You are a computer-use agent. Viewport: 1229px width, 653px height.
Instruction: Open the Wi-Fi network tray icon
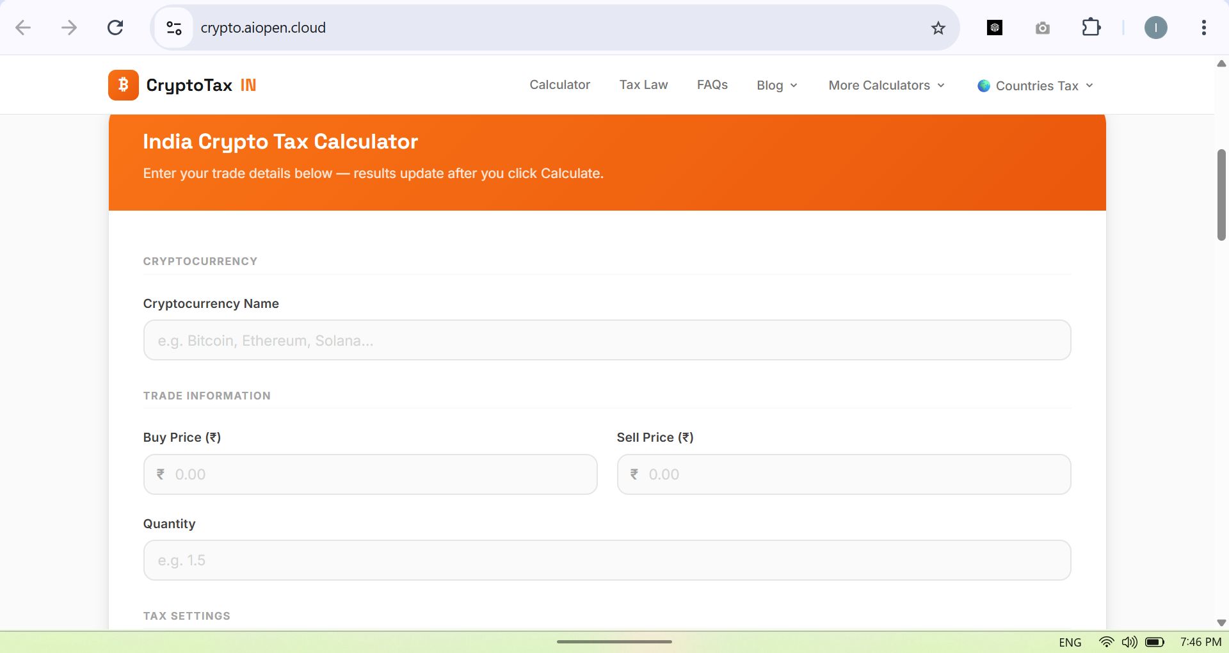1106,641
